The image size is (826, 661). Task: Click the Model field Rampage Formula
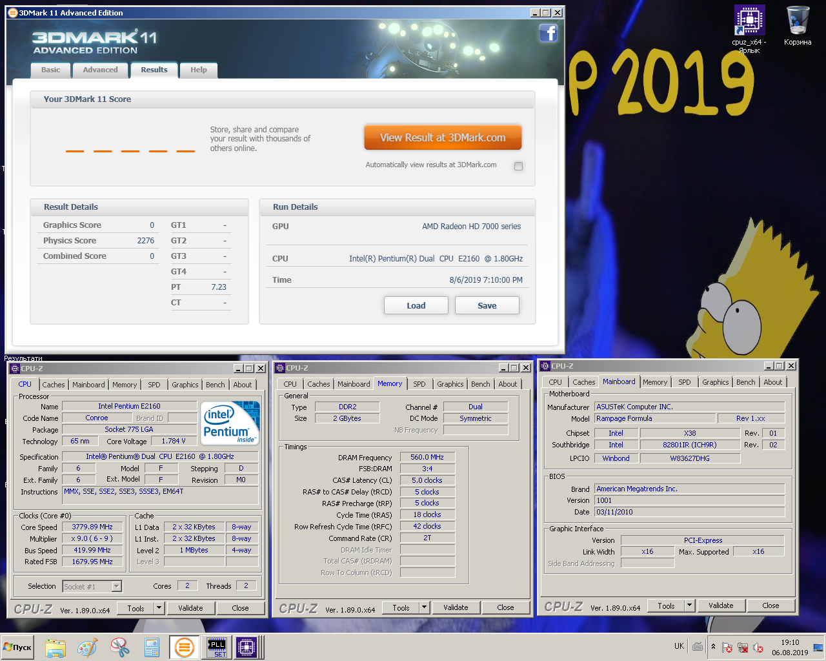point(654,418)
